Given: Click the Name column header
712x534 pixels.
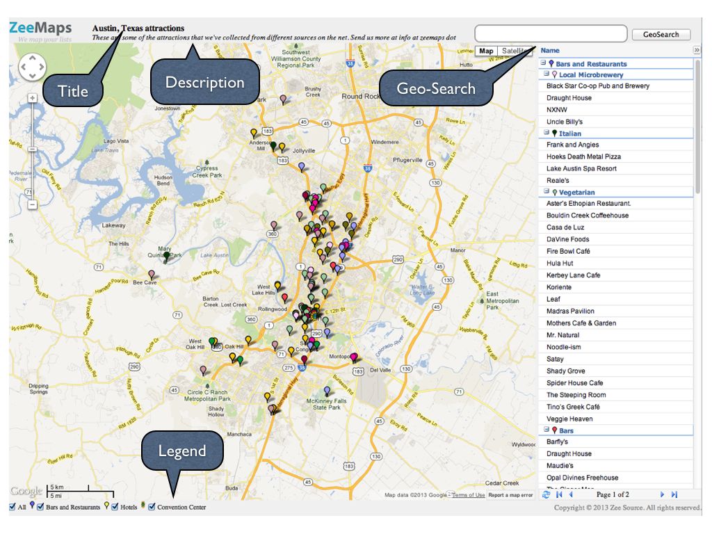Looking at the screenshot, I should click(x=550, y=50).
